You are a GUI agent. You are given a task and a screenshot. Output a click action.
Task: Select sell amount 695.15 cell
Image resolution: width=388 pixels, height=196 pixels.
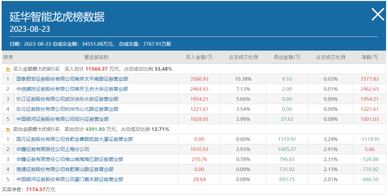pos(287,179)
